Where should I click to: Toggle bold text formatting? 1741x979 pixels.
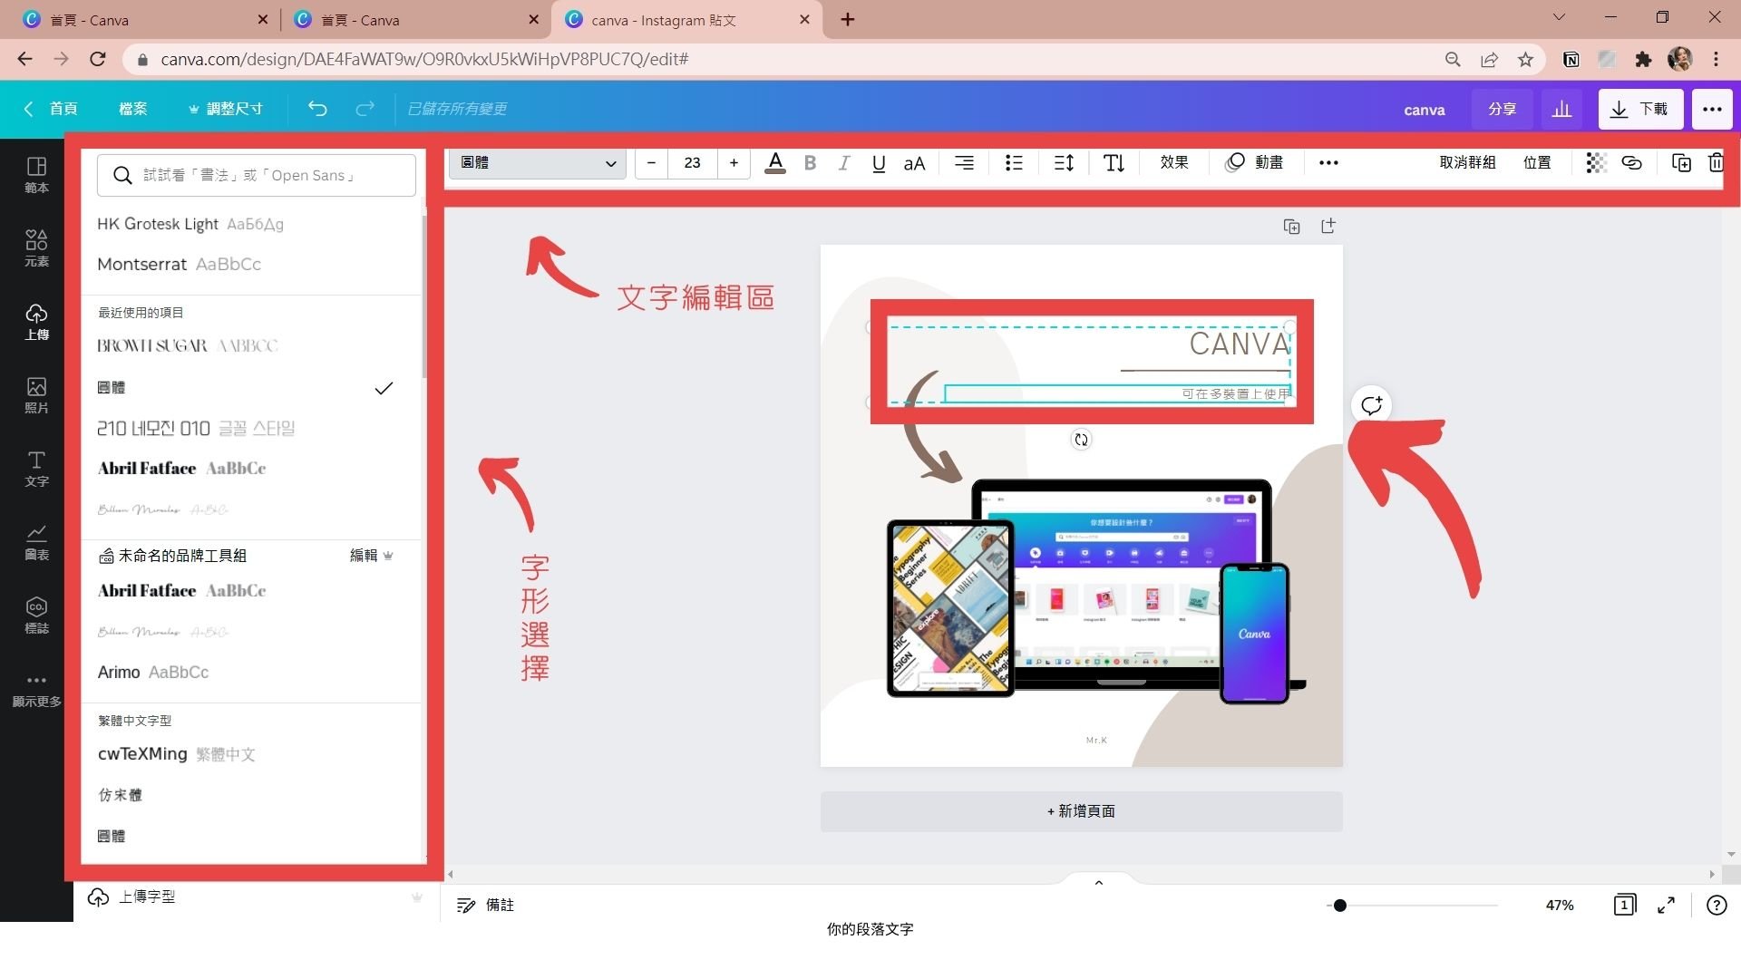click(x=810, y=163)
